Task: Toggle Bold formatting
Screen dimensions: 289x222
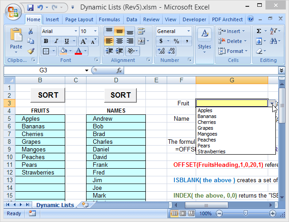Action: click(x=46, y=41)
